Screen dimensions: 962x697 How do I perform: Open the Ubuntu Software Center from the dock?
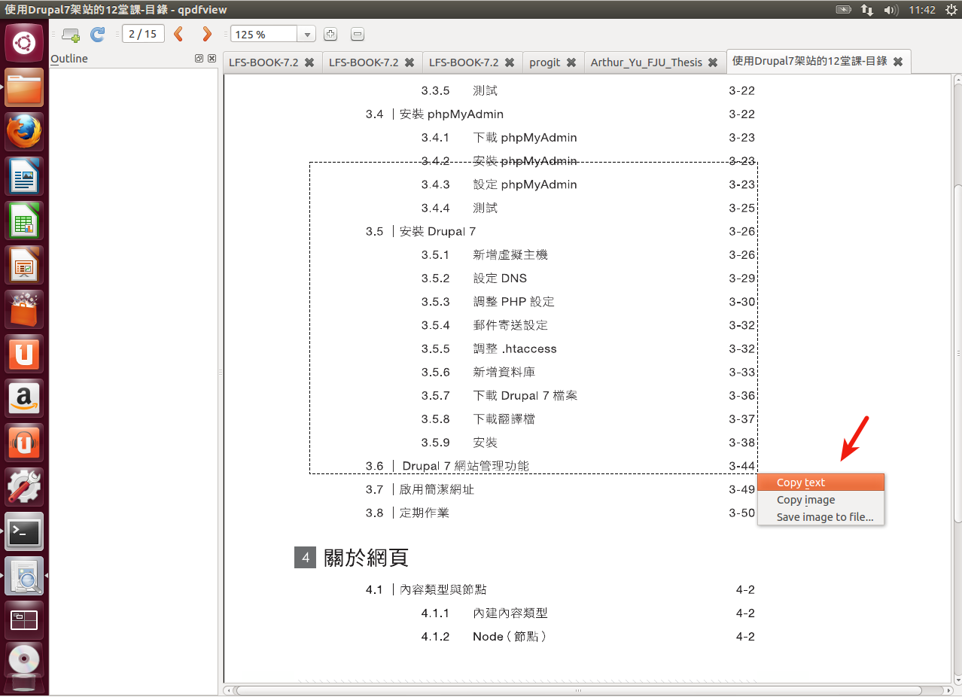23,309
